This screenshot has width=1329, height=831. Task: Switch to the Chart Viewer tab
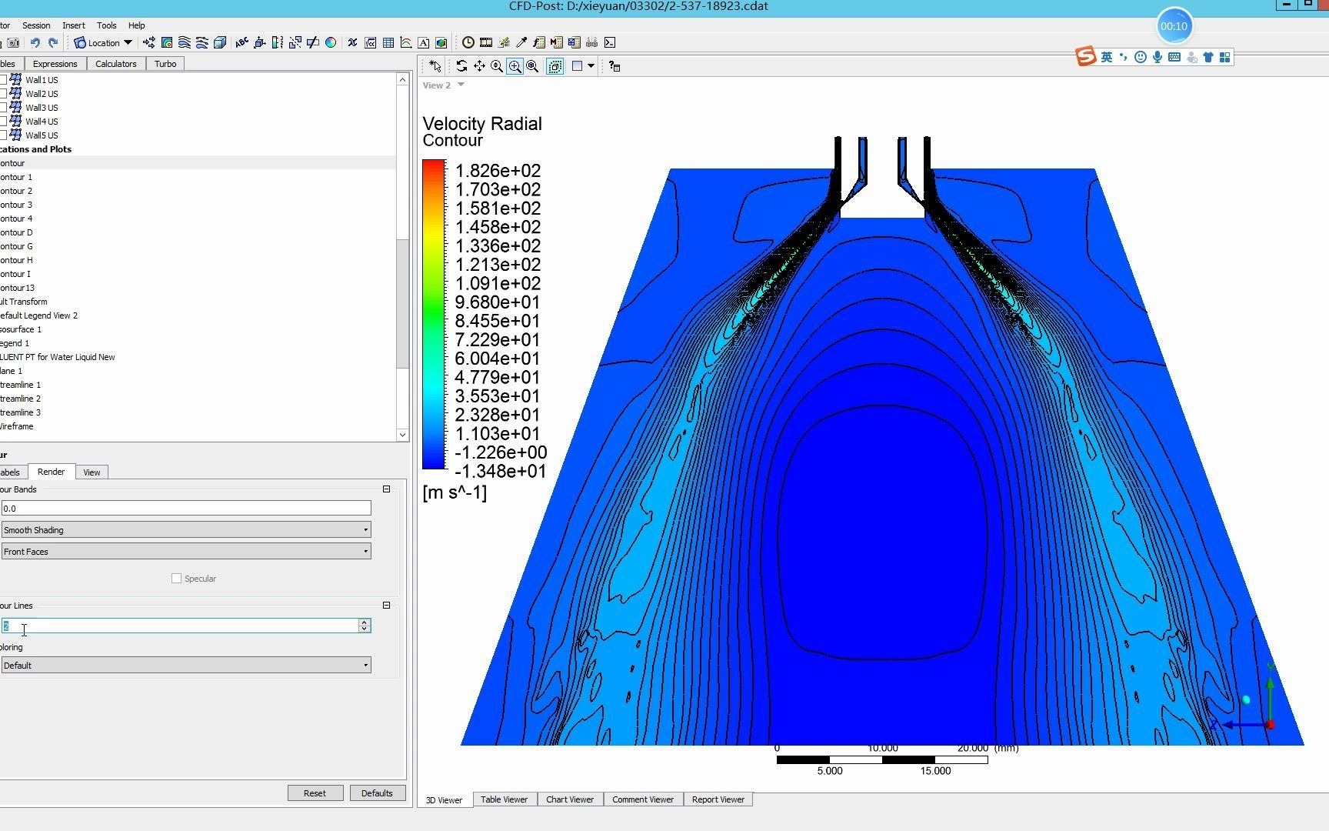(569, 799)
